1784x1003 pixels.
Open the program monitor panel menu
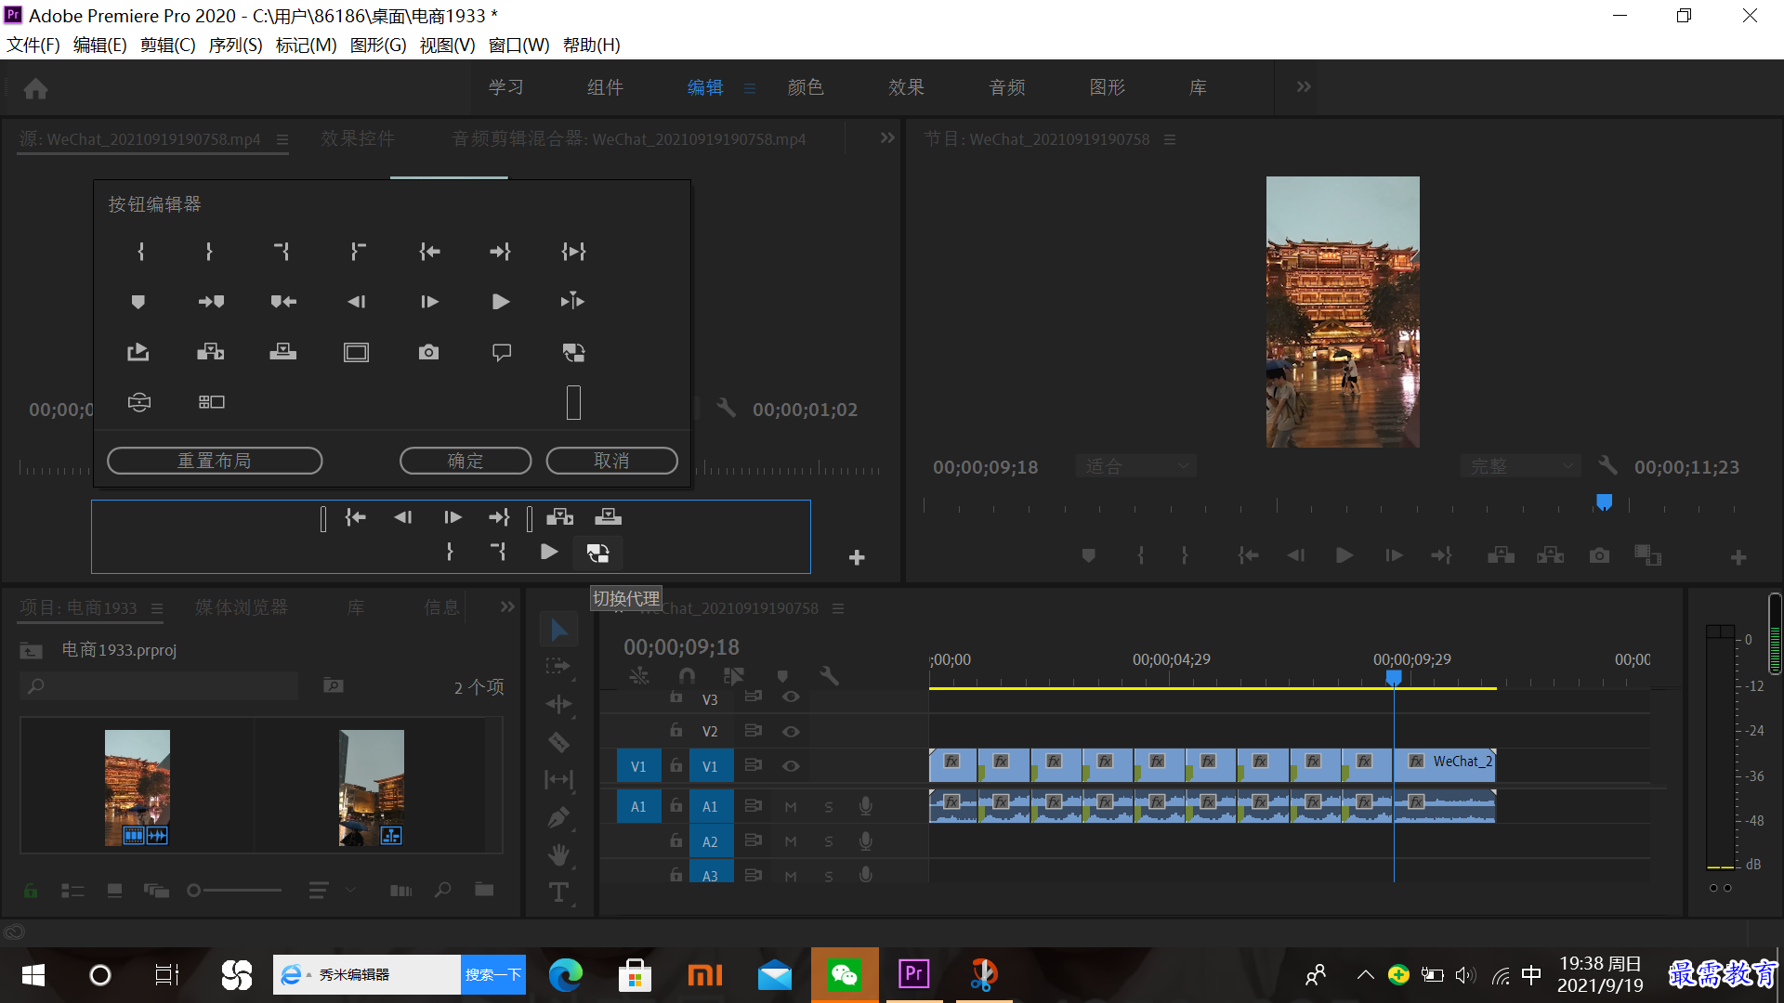click(1170, 139)
